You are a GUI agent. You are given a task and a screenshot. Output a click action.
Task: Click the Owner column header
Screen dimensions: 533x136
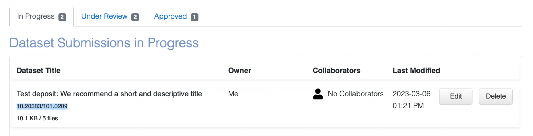[239, 71]
